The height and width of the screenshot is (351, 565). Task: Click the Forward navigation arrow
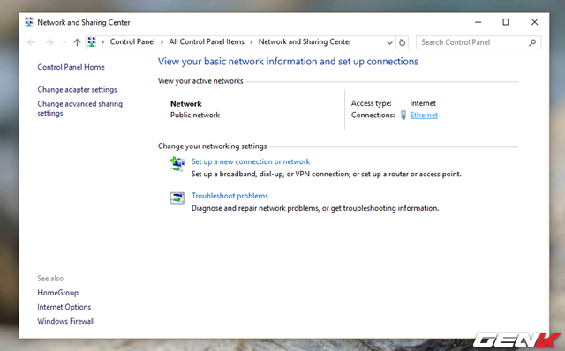click(x=49, y=42)
